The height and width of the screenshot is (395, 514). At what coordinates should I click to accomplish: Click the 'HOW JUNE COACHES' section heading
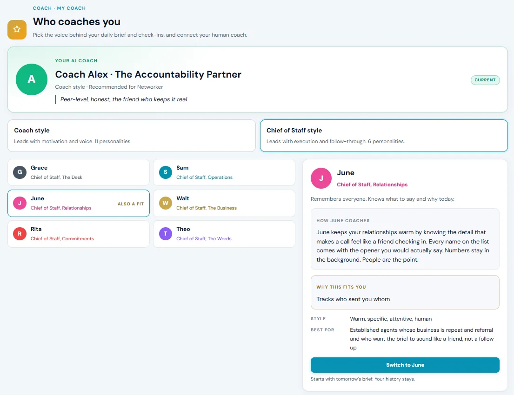pyautogui.click(x=343, y=221)
